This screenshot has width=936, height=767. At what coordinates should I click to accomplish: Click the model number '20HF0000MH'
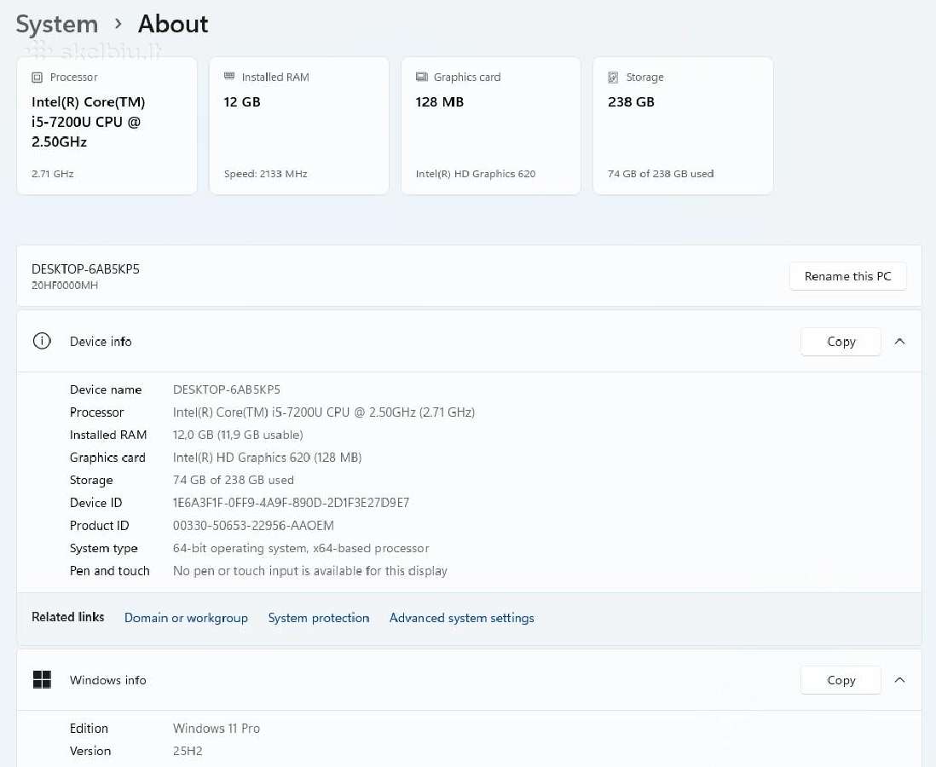point(65,285)
